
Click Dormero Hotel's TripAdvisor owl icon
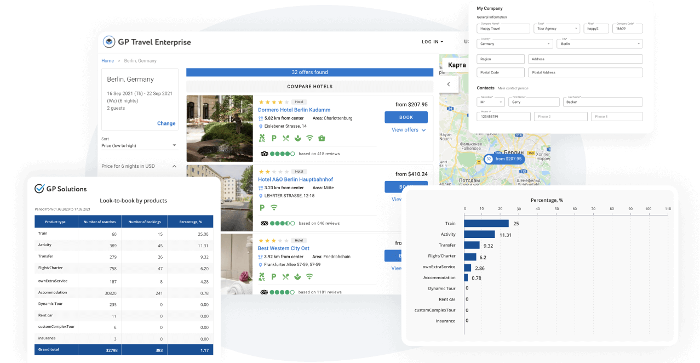pos(264,154)
